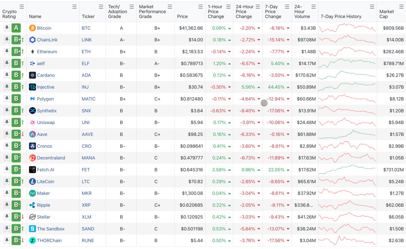Screen dimensions: 406x249
Task: Open the 24-Hour Price Change column menu
Action: 258,7
